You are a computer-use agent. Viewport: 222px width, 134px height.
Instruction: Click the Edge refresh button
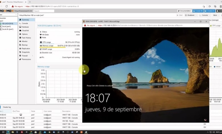pyautogui.click(x=7, y=6)
